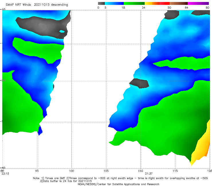Click the swath time label '23:15'

5,174
